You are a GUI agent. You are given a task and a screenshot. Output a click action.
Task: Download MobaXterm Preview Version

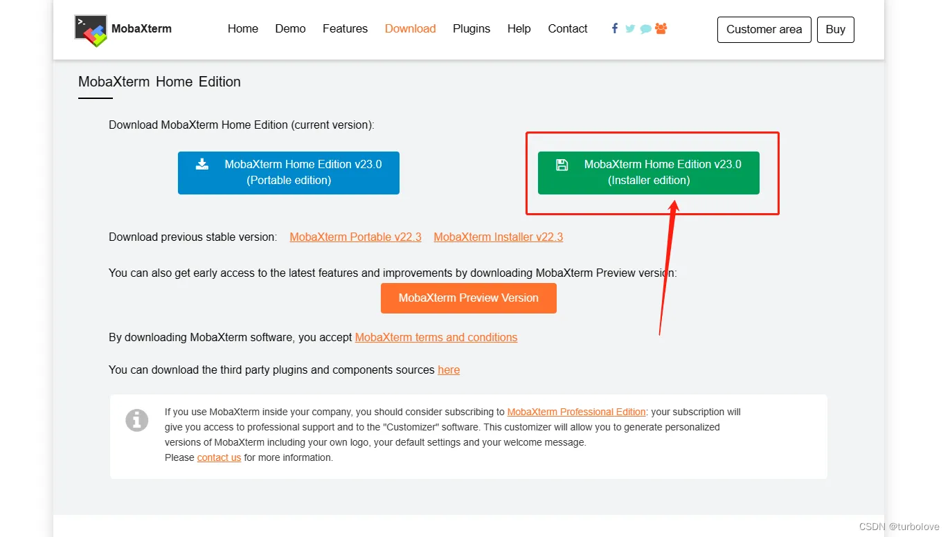click(469, 298)
